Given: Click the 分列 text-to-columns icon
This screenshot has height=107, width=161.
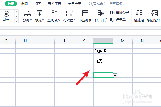Looking at the screenshot, I should click(x=27, y=13).
